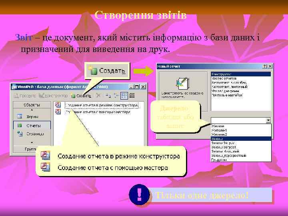This screenshot has height=216, width=288.
Task: Choose highlighted Заказы in the dropdown list
Action: [241, 139]
